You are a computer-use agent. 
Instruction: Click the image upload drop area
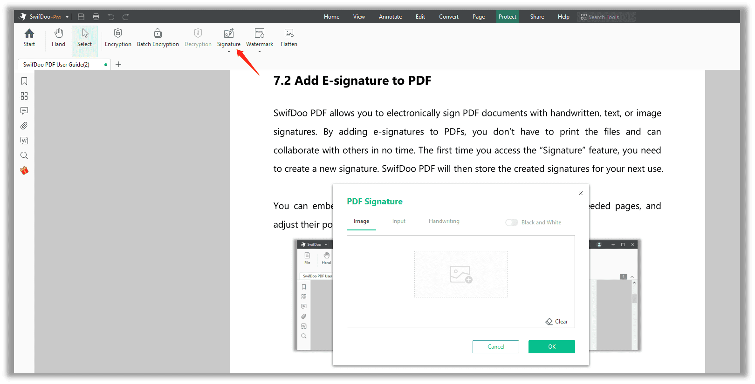coord(461,274)
